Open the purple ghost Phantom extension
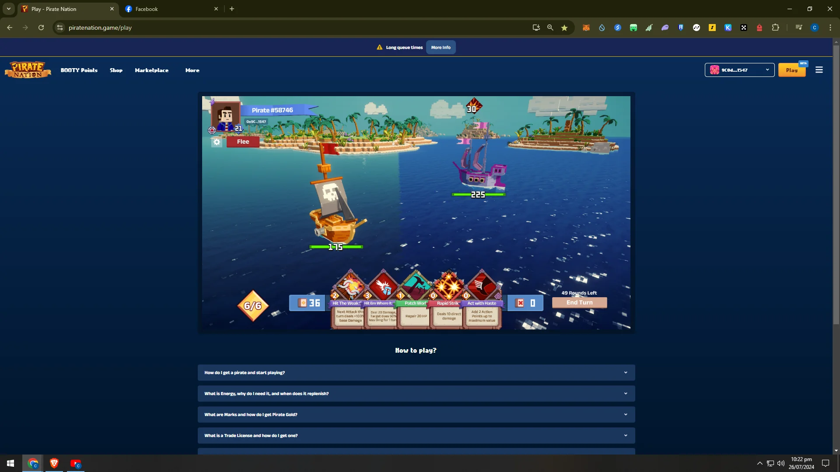 [x=665, y=28]
